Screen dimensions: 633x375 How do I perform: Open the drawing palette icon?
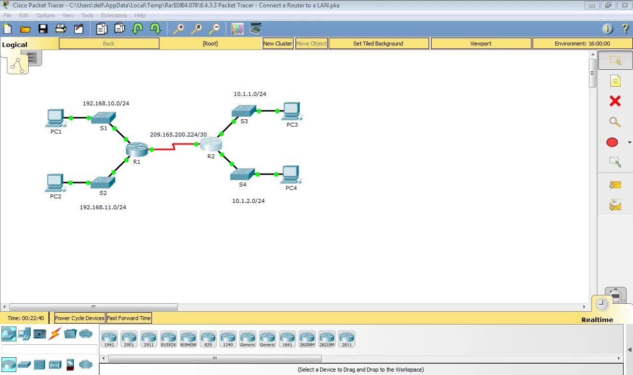238,29
